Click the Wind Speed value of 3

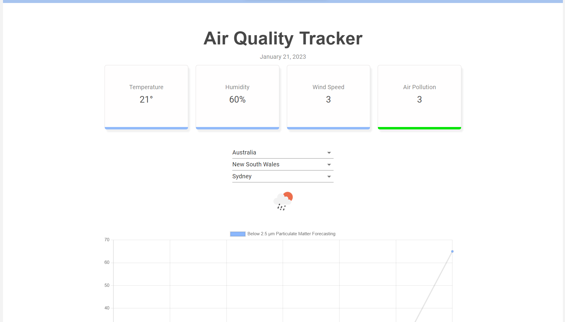click(328, 99)
